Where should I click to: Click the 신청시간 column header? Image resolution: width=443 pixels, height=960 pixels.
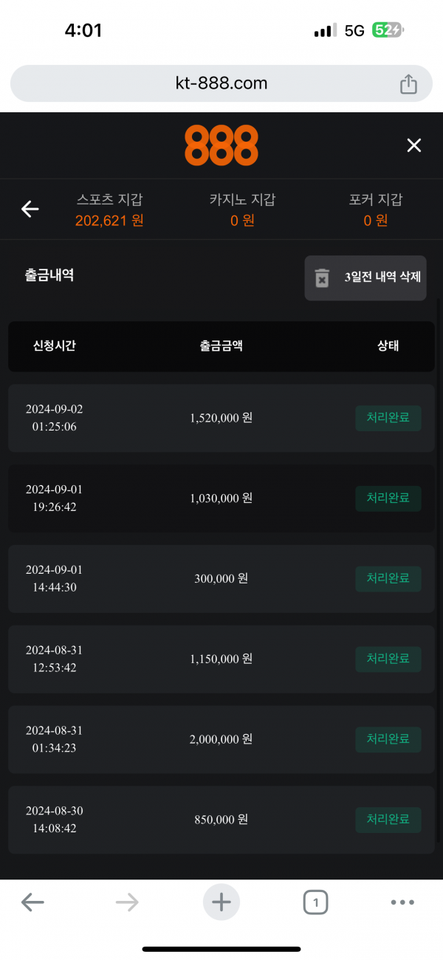54,346
